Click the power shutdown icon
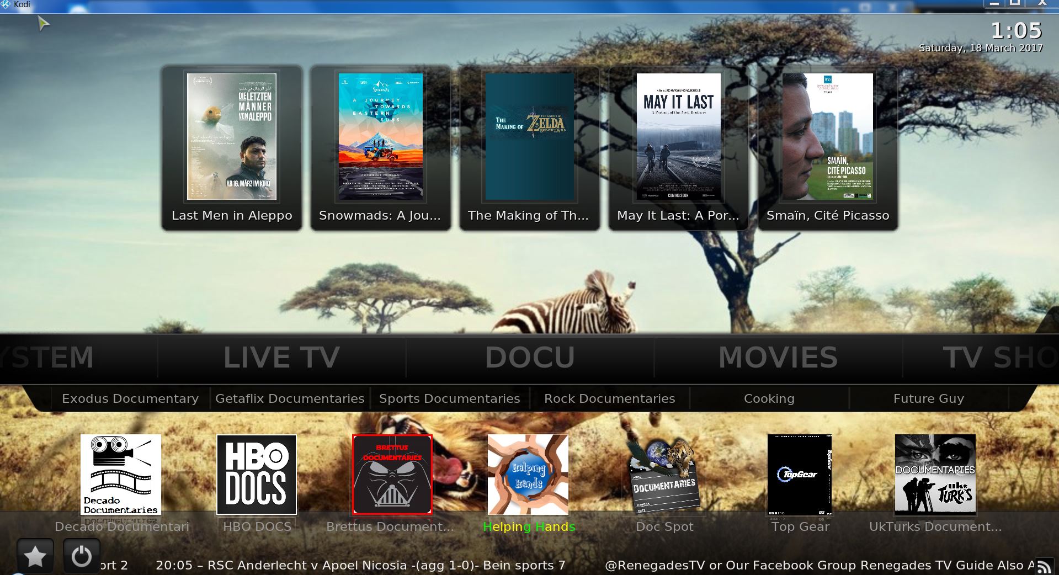This screenshot has width=1059, height=575. (x=82, y=556)
